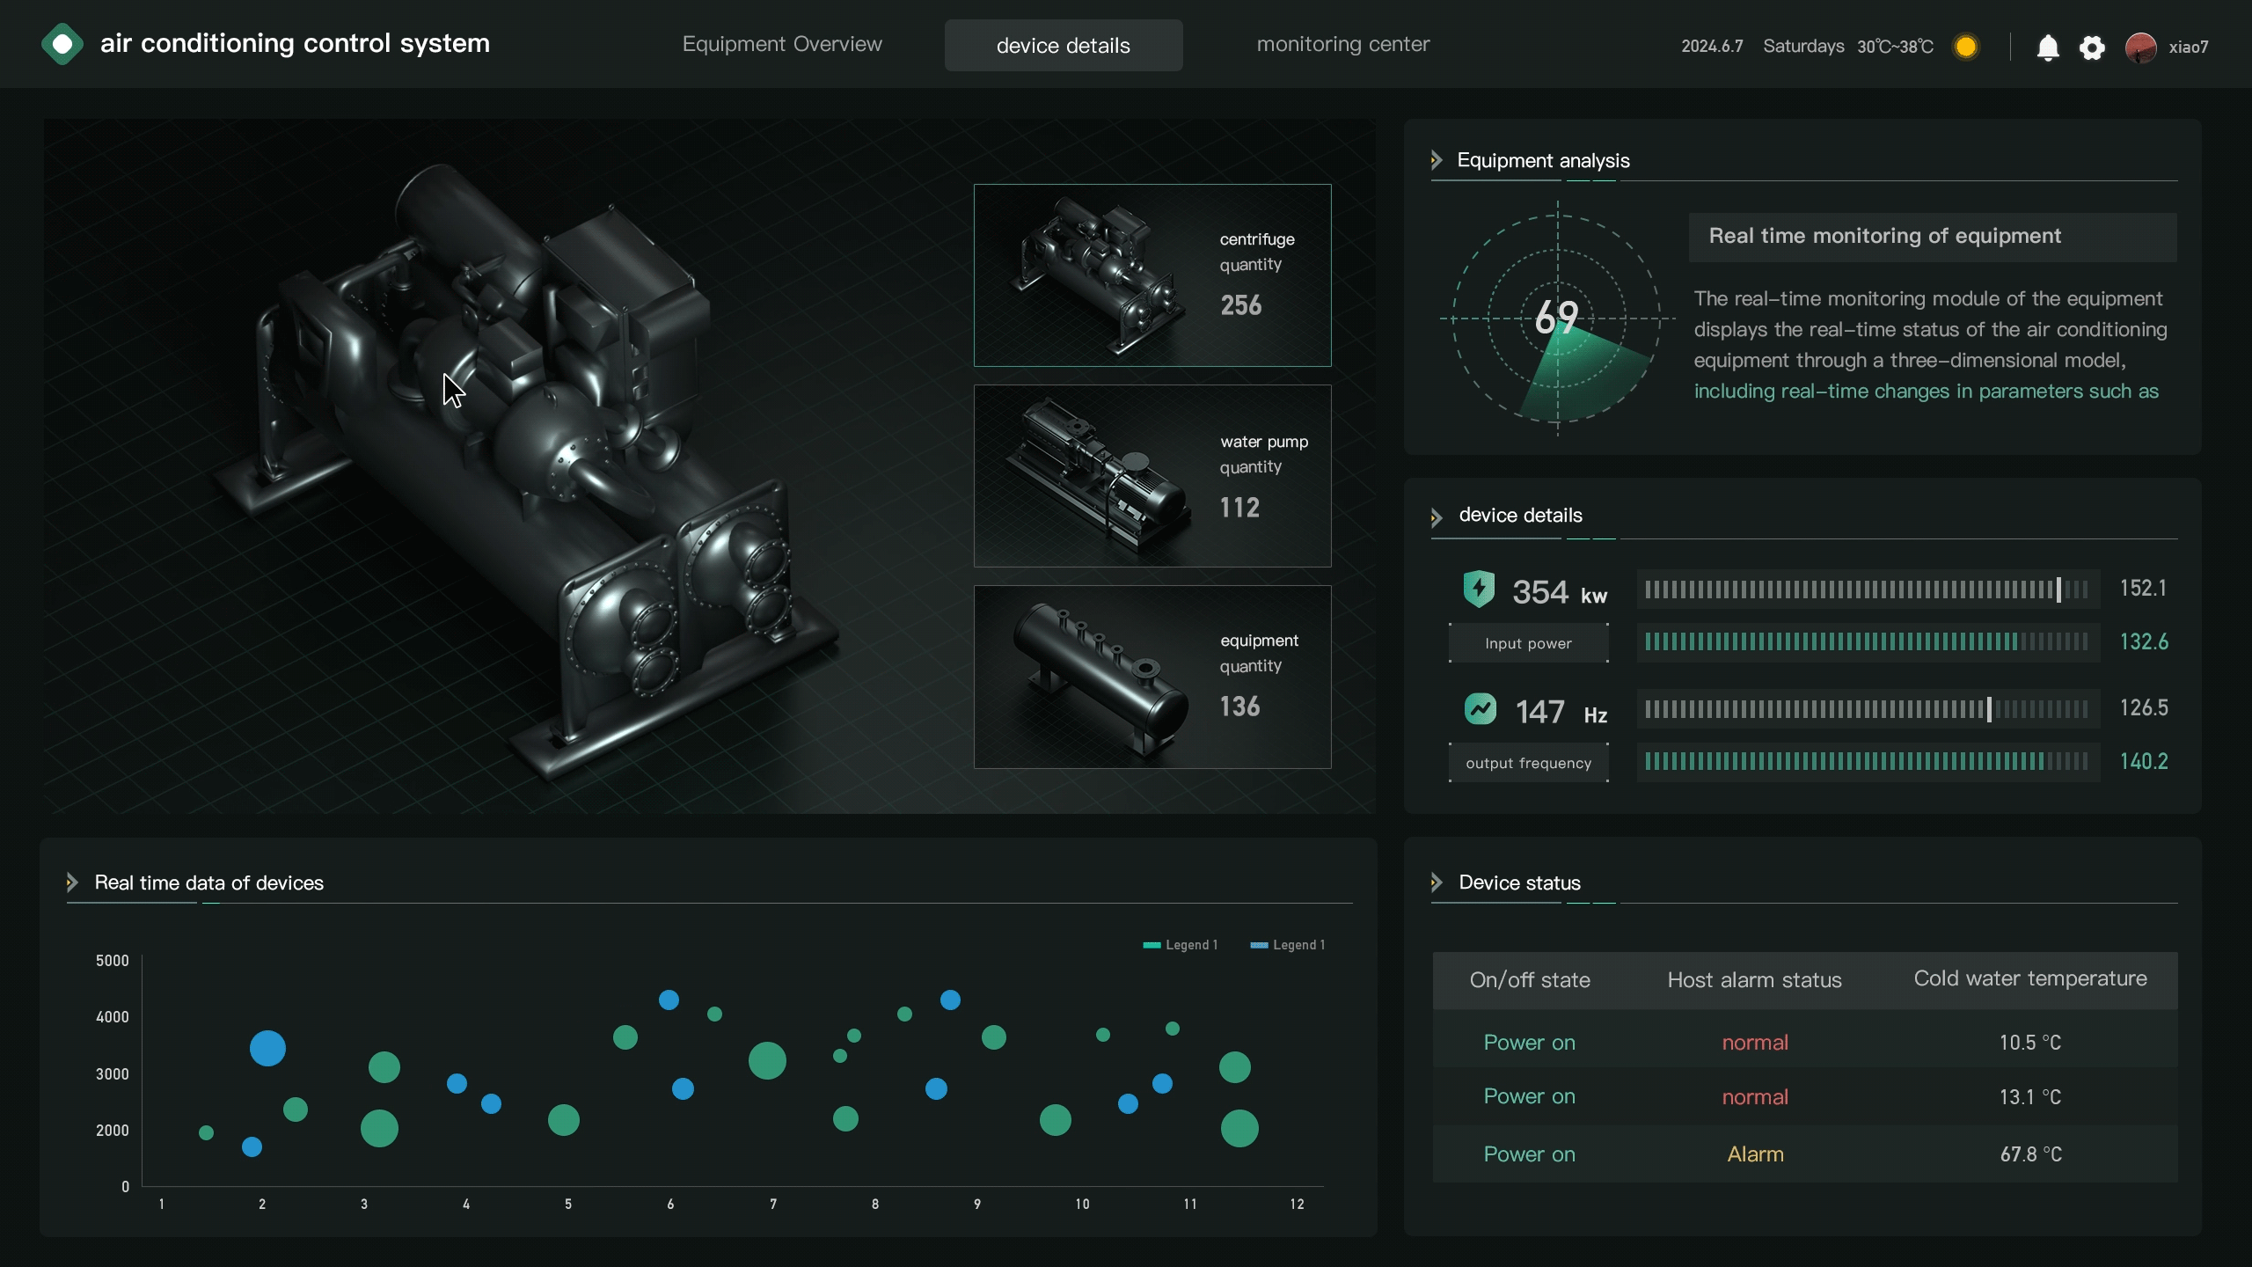This screenshot has width=2252, height=1267.
Task: Click the On/off state column header
Action: click(x=1530, y=980)
